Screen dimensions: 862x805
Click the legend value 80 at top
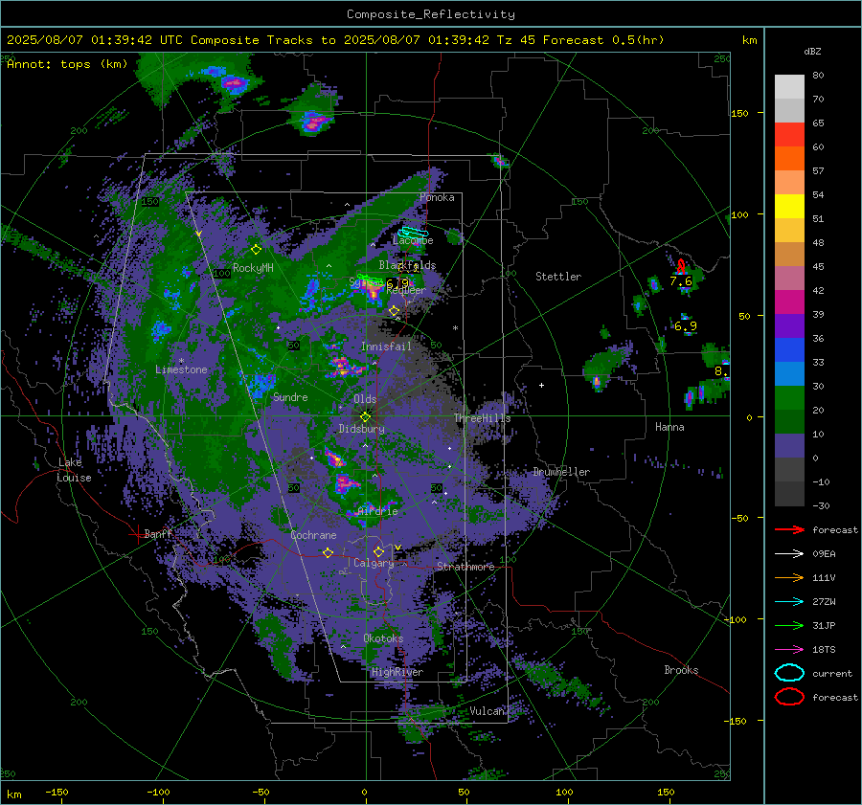(818, 76)
